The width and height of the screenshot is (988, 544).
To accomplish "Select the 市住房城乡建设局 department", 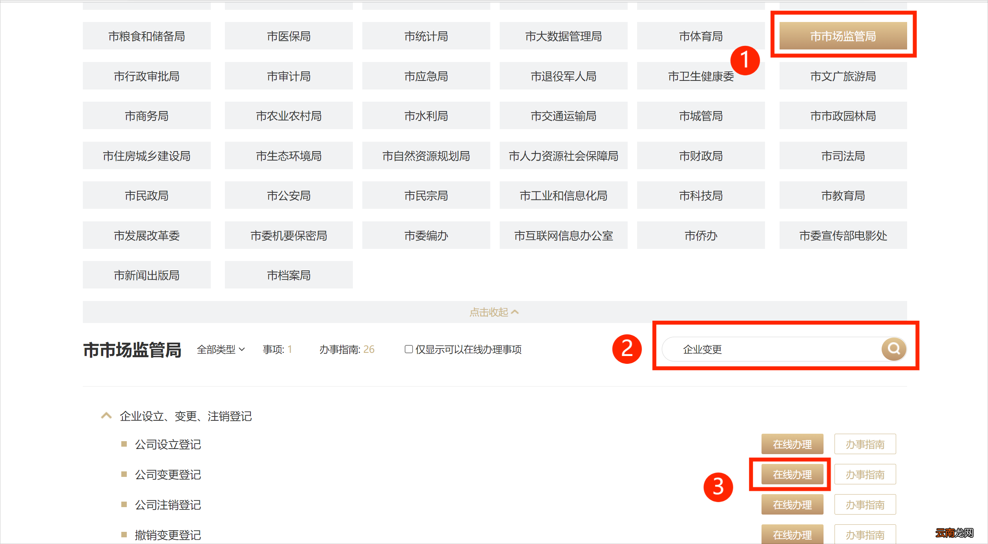I will (147, 155).
